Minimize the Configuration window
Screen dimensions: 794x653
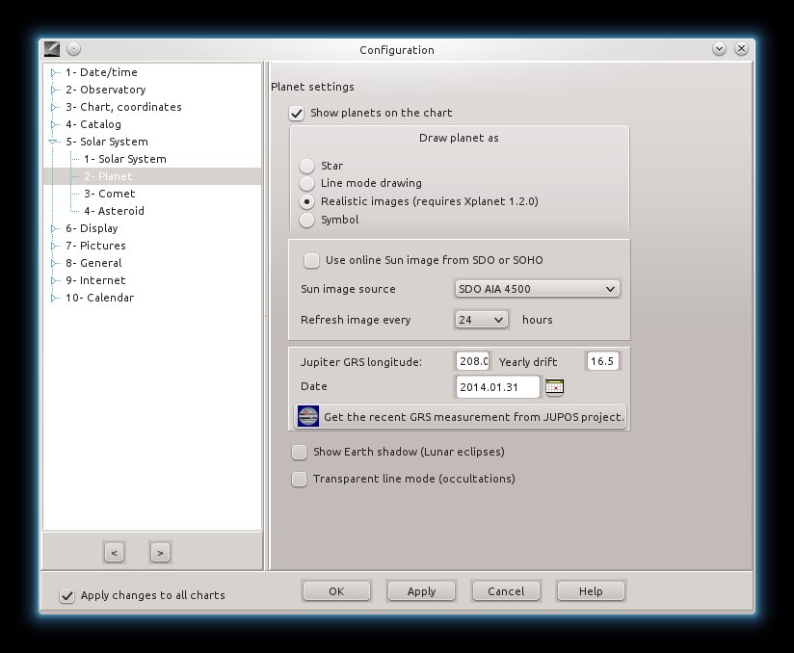coord(719,49)
